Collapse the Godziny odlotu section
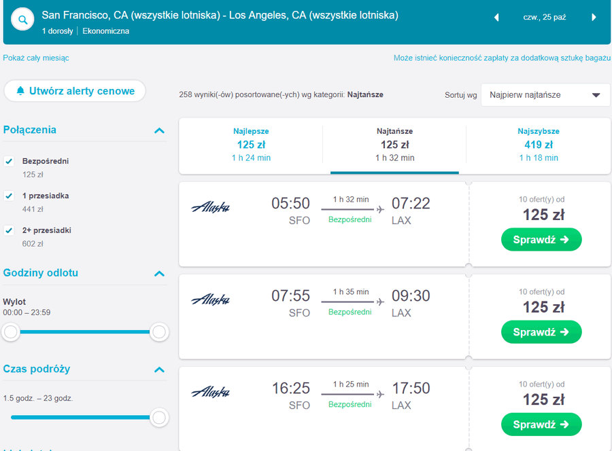612x451 pixels. click(159, 274)
